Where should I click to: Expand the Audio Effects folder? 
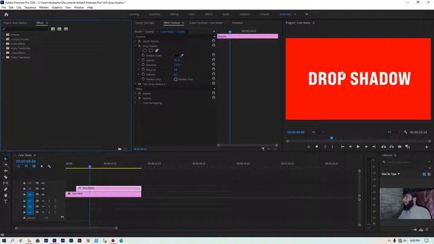point(3,43)
